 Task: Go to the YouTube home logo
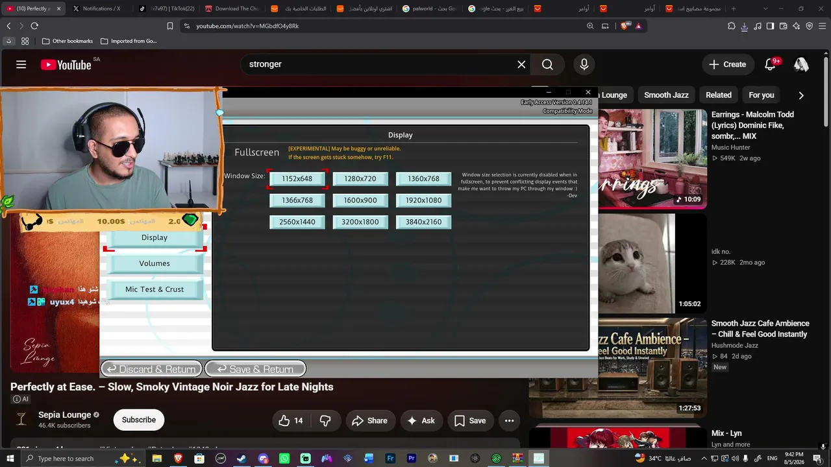point(66,64)
